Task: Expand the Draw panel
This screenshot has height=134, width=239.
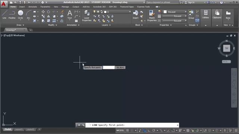Action: (20, 25)
